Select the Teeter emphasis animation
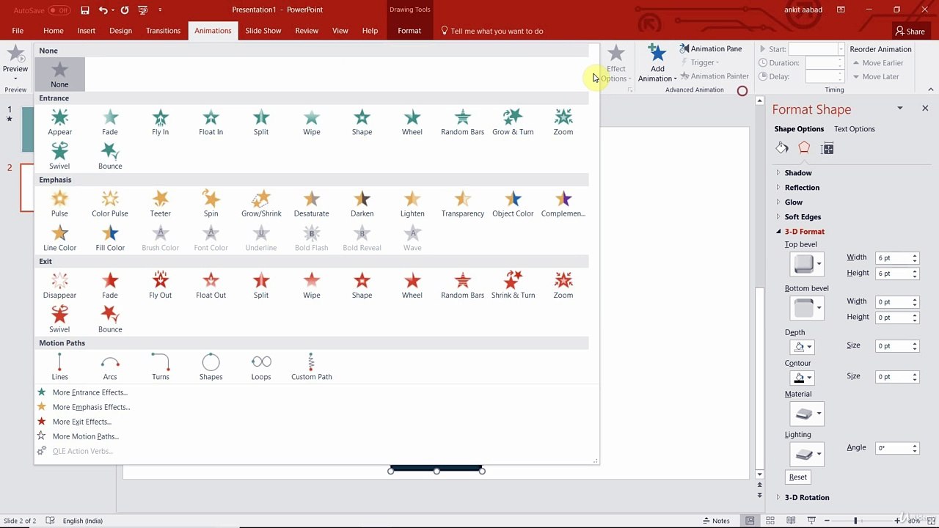Image resolution: width=939 pixels, height=528 pixels. tap(160, 203)
